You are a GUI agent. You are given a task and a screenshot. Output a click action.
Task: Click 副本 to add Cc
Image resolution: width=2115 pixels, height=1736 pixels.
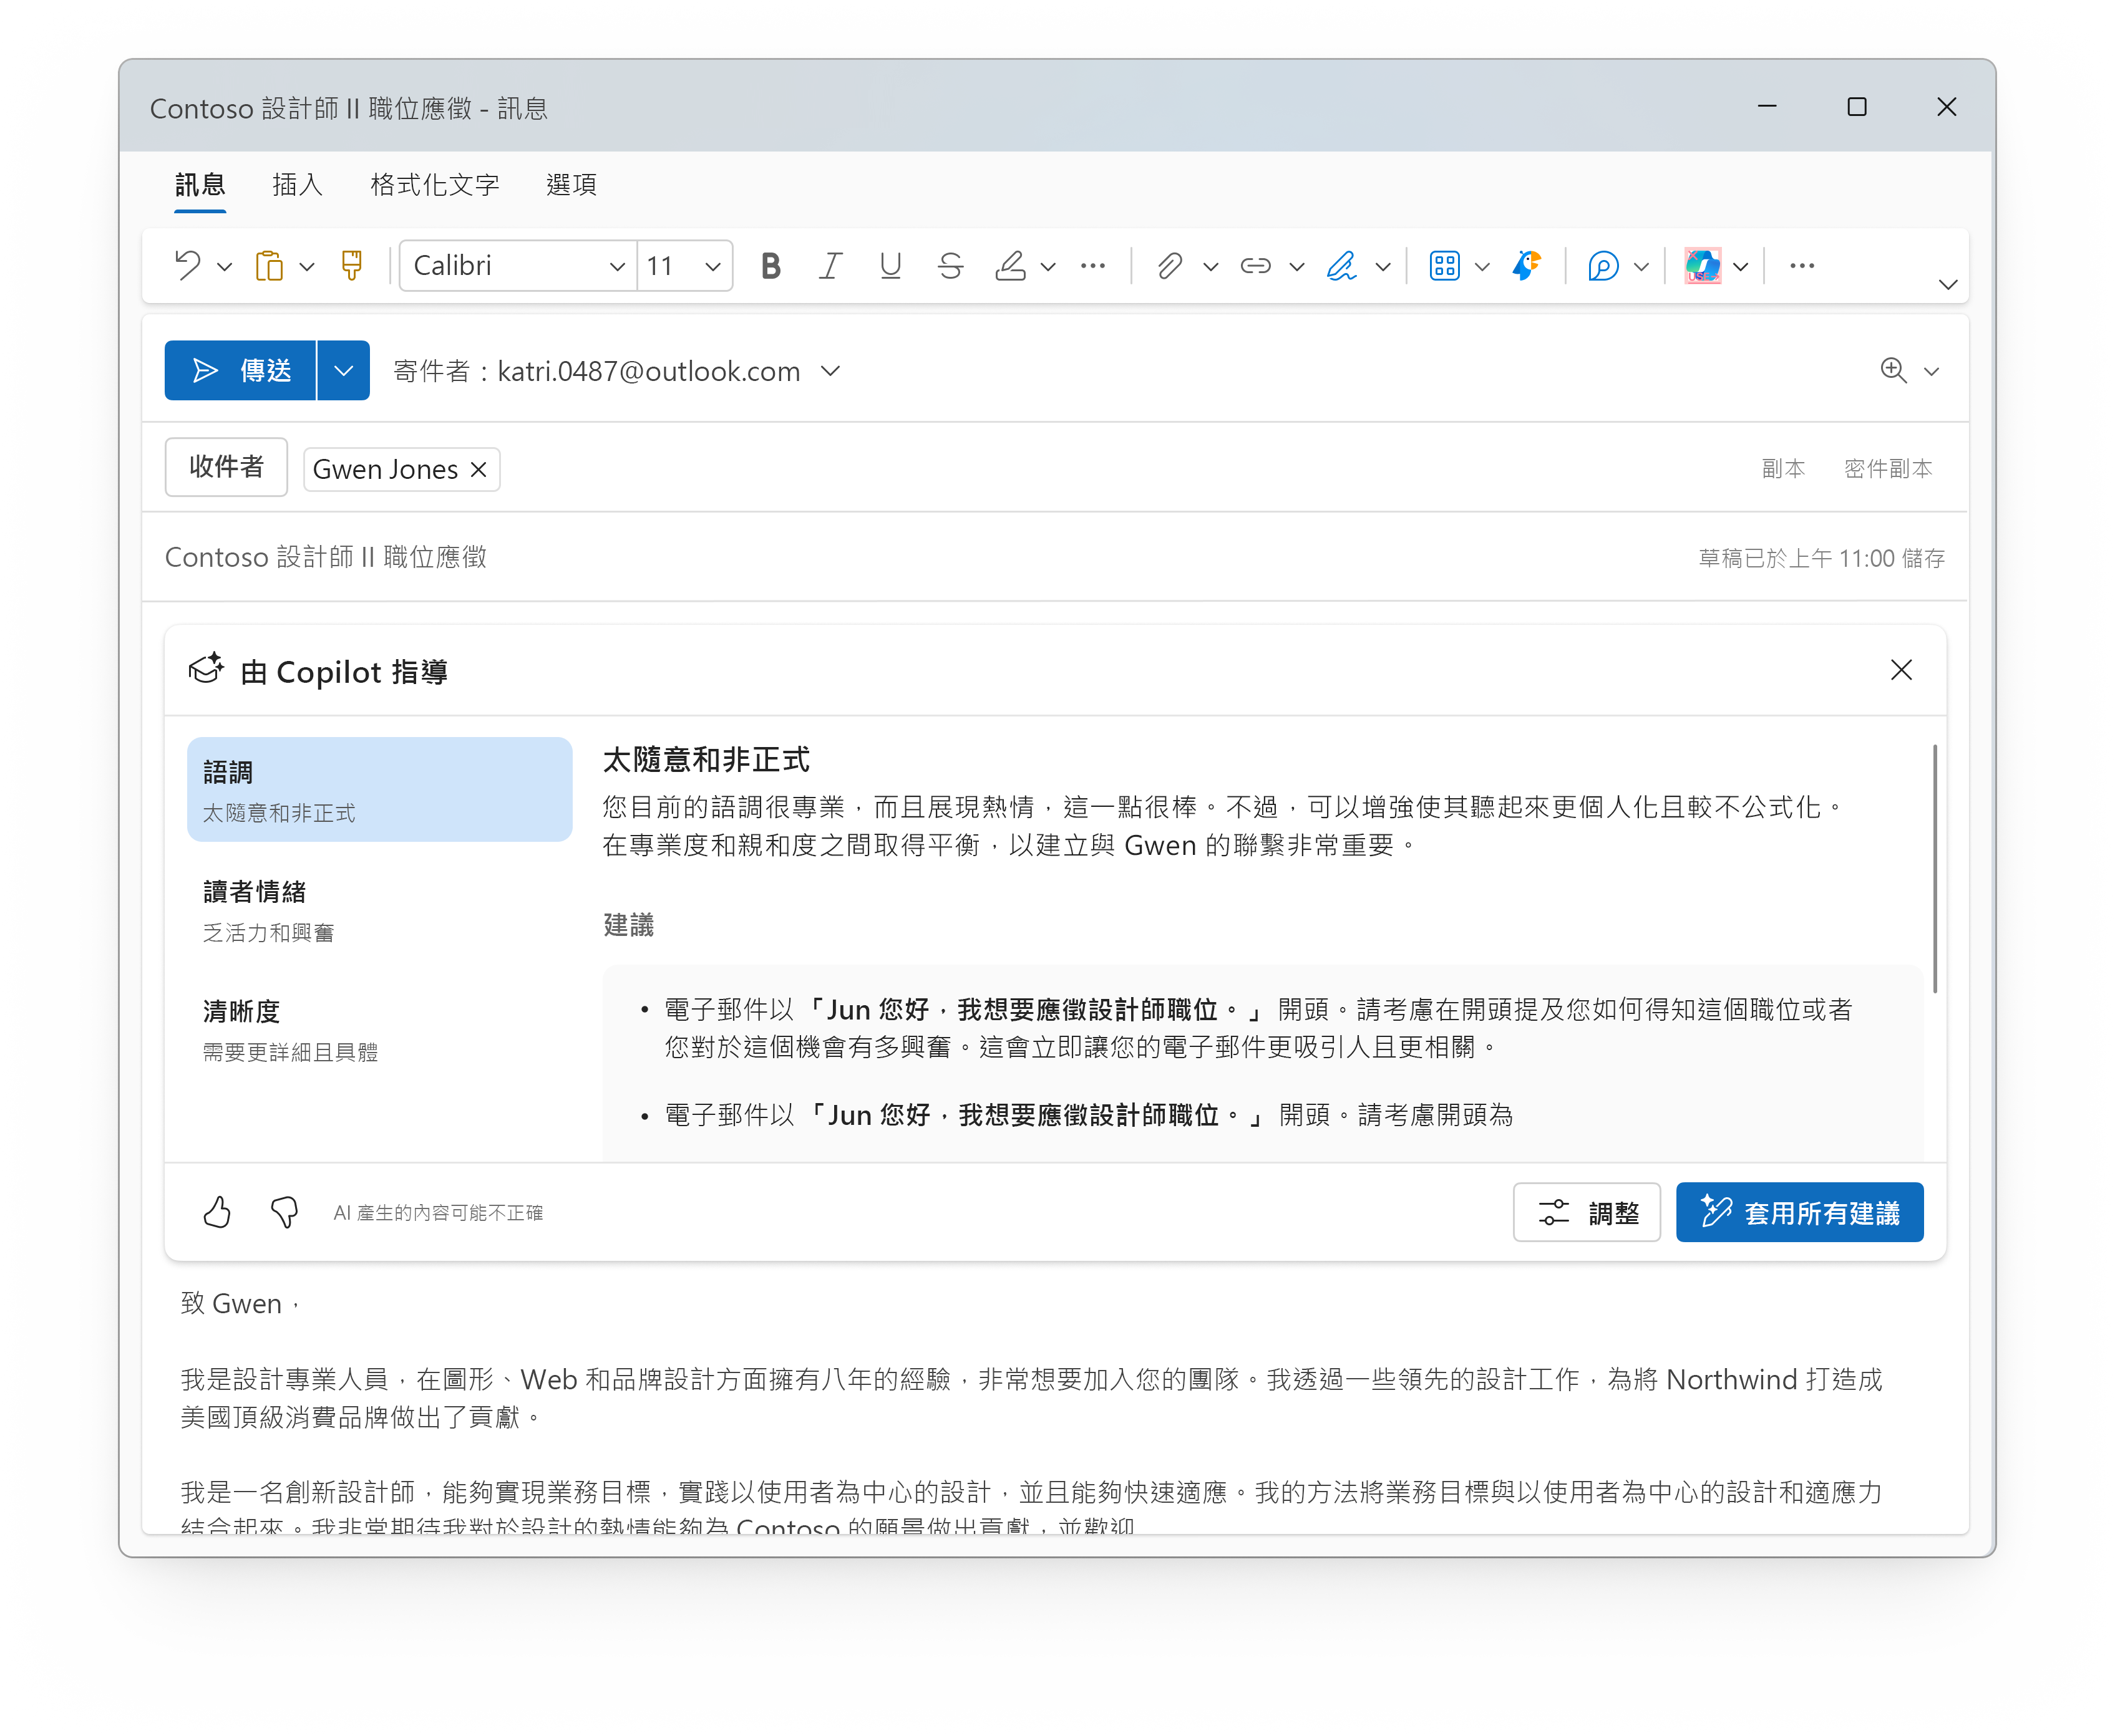click(1783, 469)
